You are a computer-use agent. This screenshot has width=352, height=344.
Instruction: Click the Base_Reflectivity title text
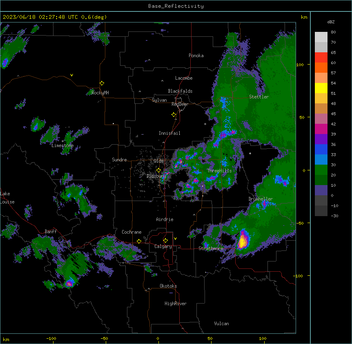pos(176,6)
